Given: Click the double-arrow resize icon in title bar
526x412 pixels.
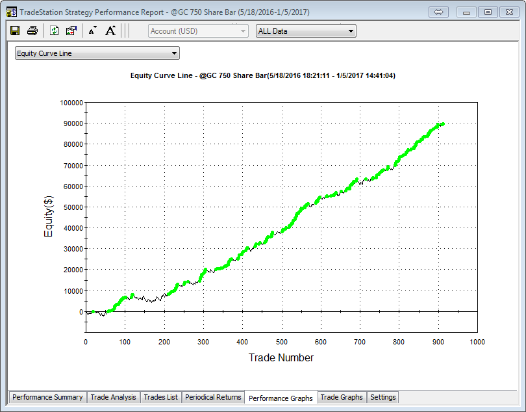Looking at the screenshot, I should tap(438, 12).
